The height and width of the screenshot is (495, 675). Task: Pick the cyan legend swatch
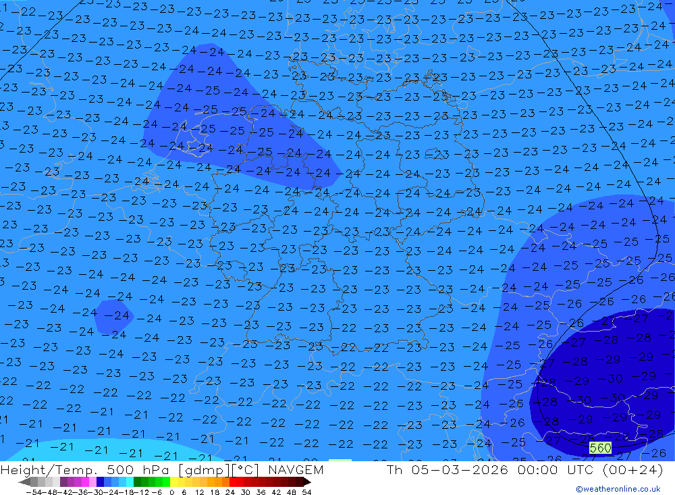[x=130, y=481]
